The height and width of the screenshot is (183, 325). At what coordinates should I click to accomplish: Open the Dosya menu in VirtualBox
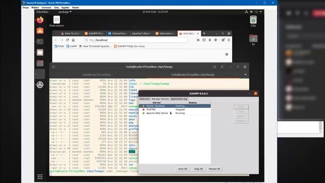pos(26,8)
